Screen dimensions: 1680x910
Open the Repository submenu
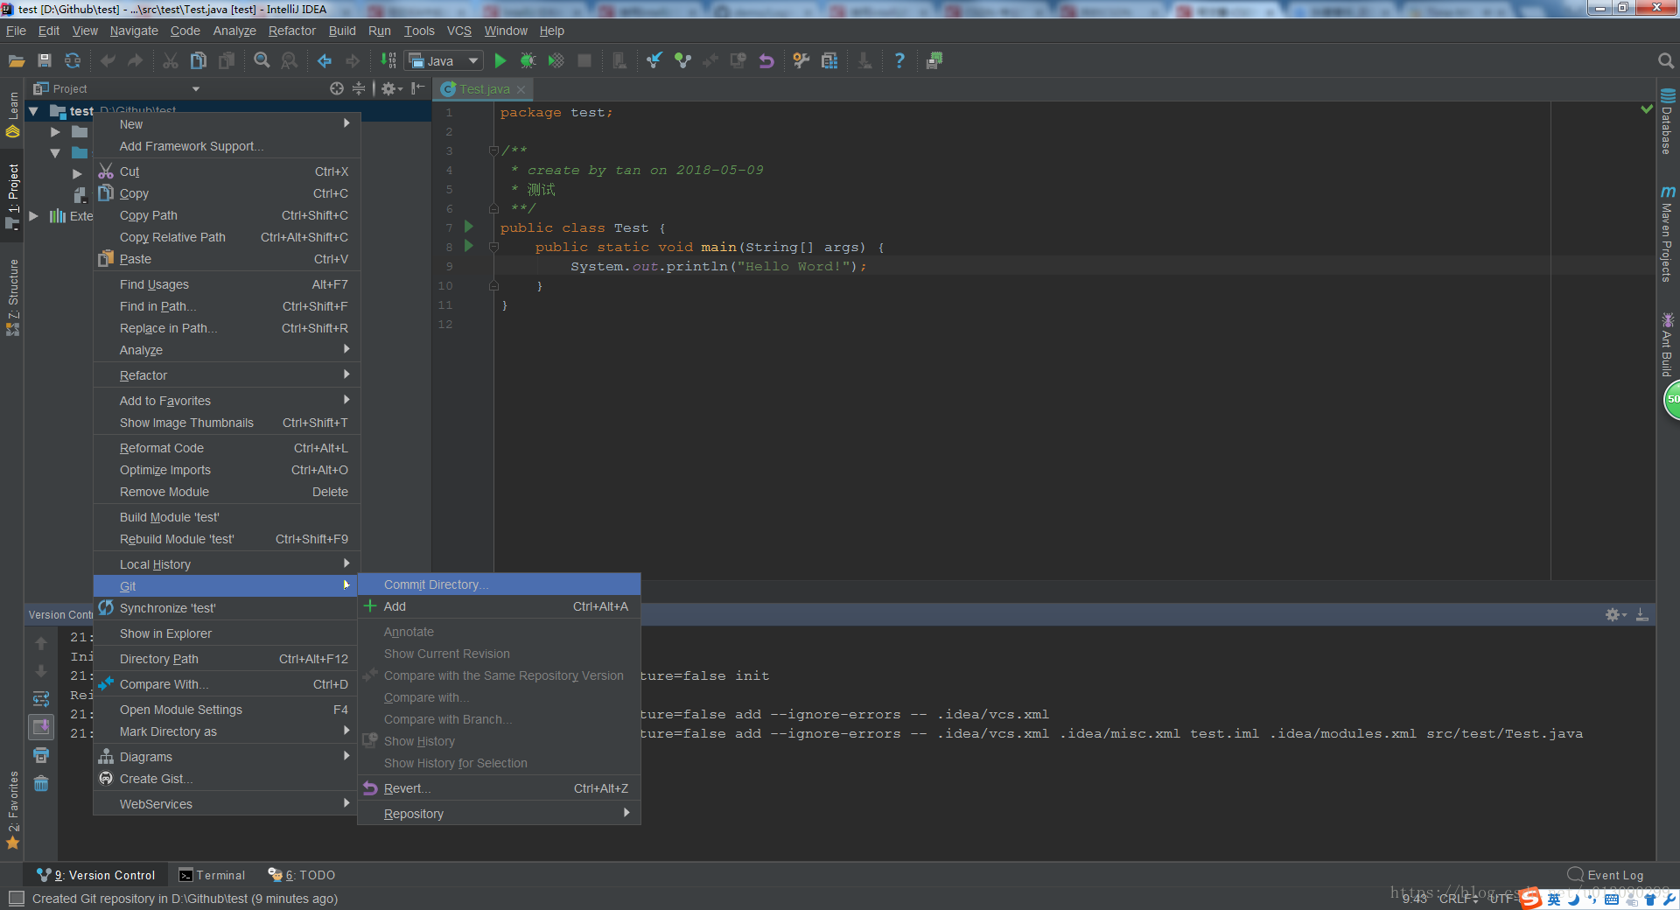pos(500,814)
